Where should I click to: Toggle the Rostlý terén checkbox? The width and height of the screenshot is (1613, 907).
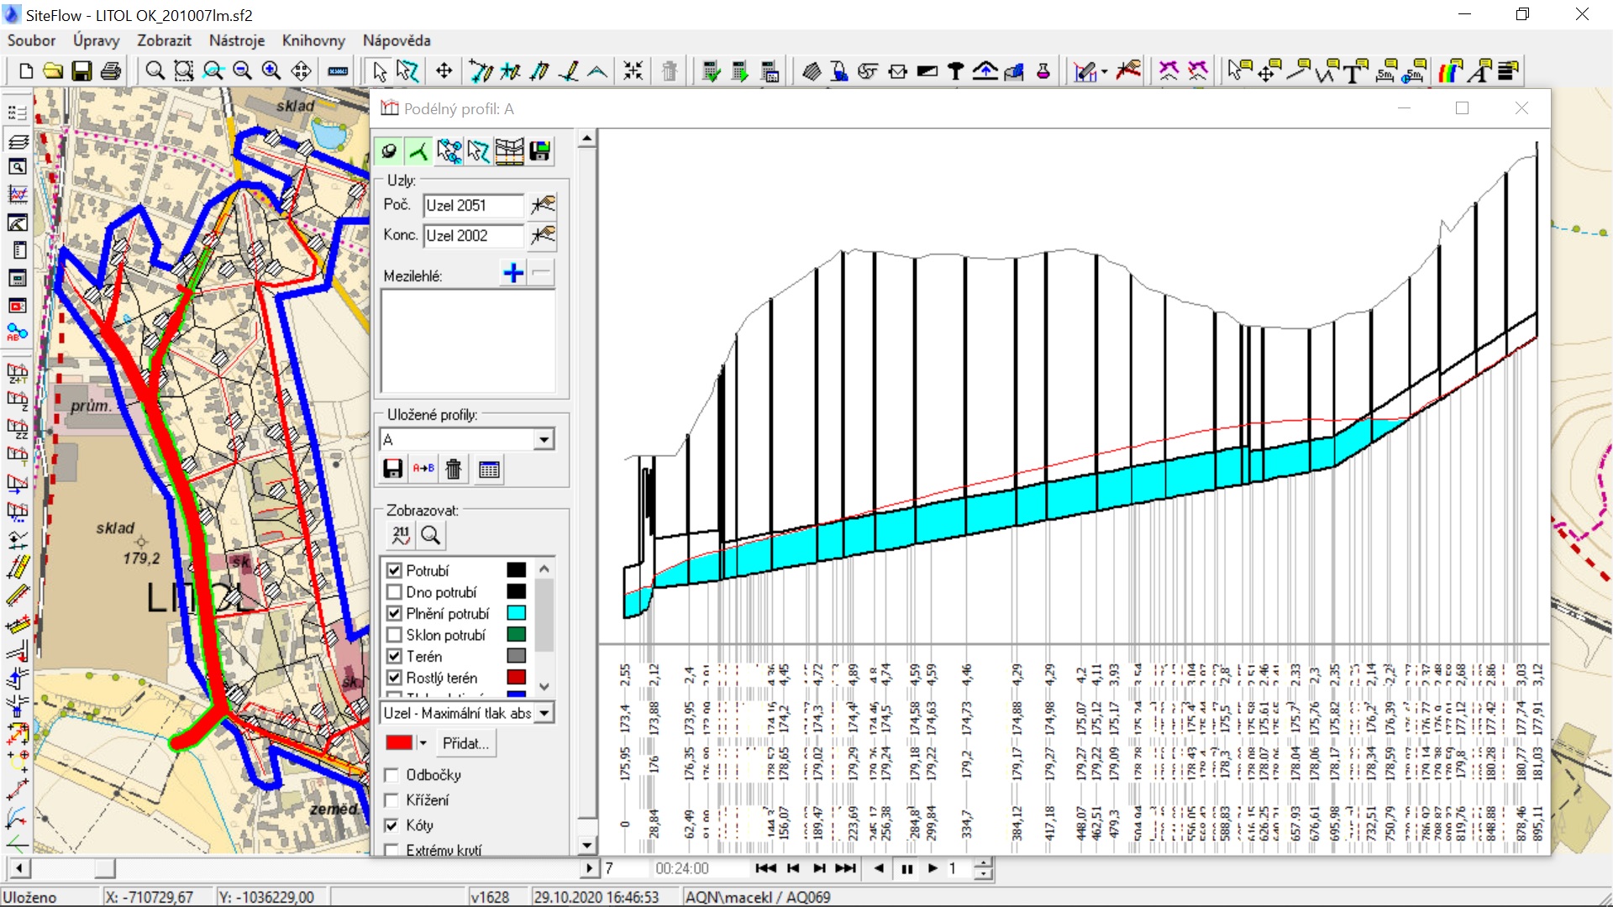394,678
